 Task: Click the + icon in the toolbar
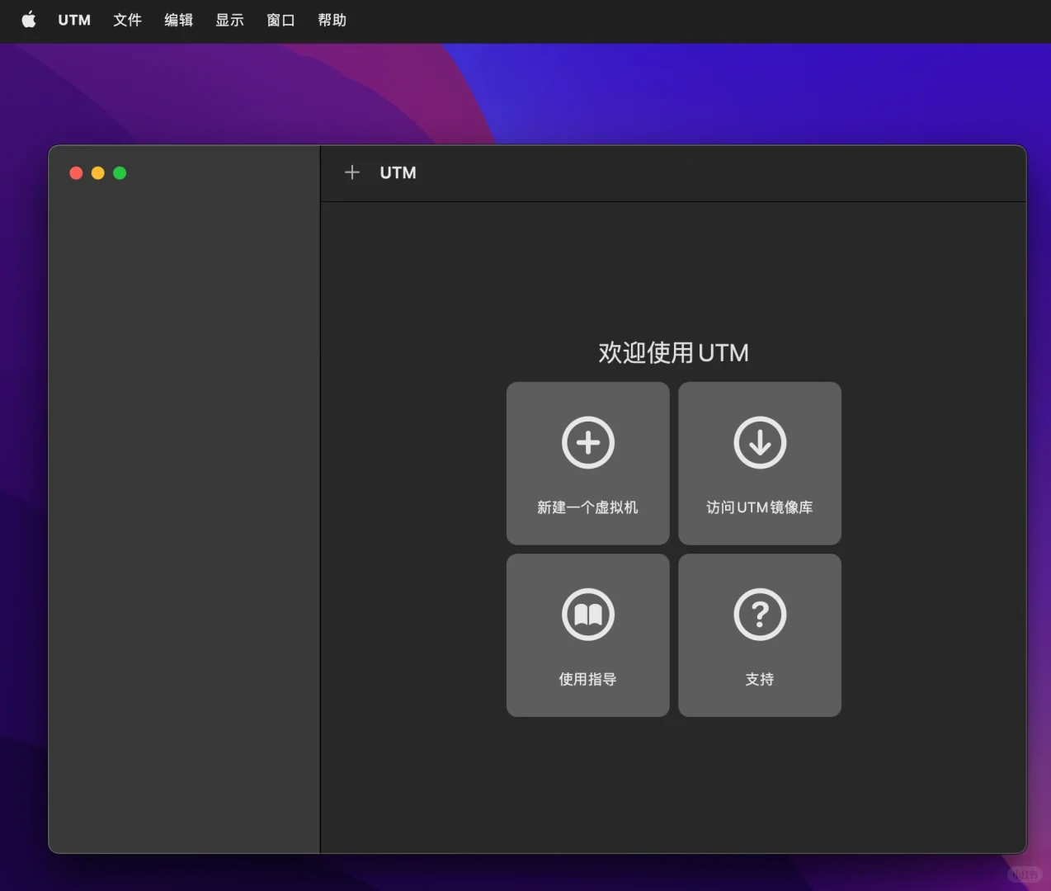tap(351, 172)
